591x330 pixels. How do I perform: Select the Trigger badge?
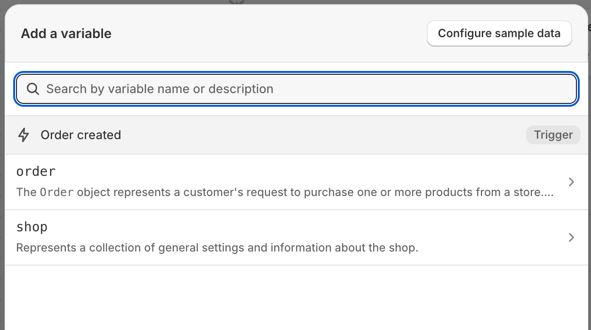(x=553, y=135)
